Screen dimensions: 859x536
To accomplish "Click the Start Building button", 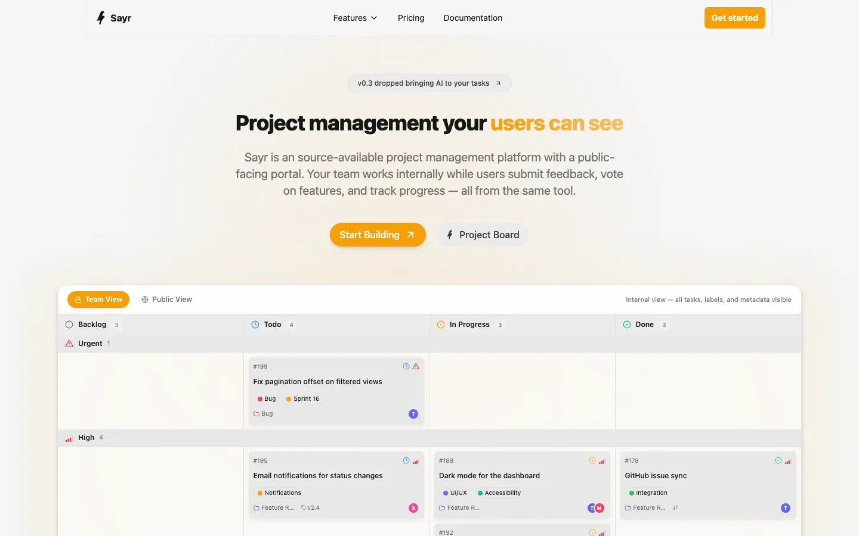I will tap(378, 235).
